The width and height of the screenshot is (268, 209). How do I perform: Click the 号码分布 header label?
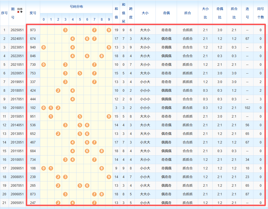point(76,7)
